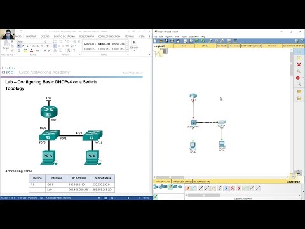Expand the Word styles gallery
Image resolution: width=305 pixels, height=229 pixels.
127,49
